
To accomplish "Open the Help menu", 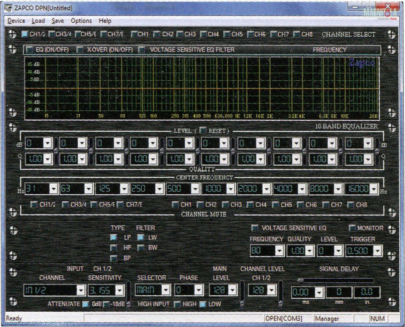I will [x=105, y=21].
